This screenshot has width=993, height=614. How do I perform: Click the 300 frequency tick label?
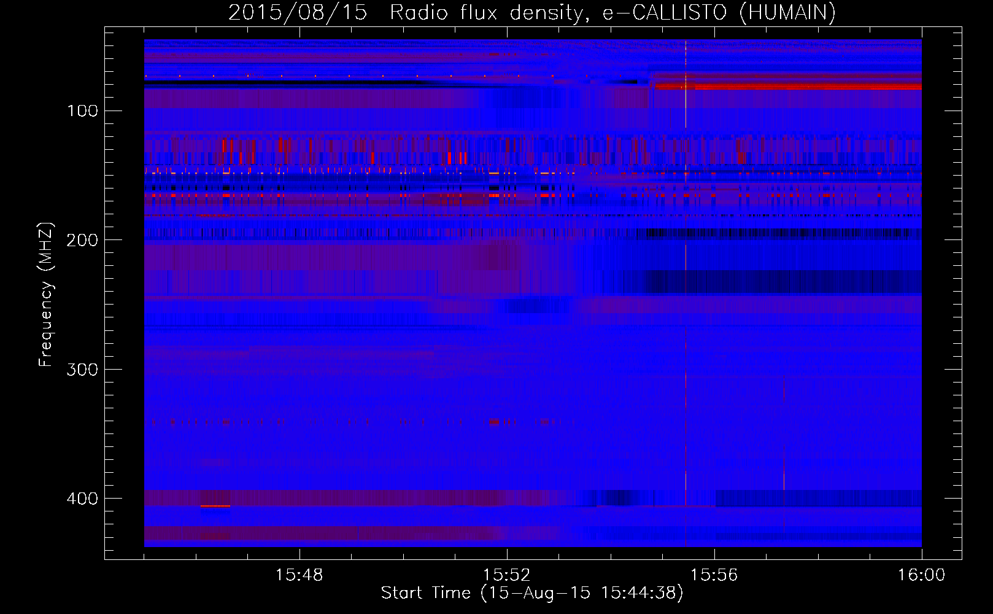click(82, 369)
